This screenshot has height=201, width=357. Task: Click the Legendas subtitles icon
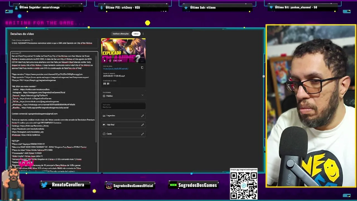pyautogui.click(x=104, y=116)
